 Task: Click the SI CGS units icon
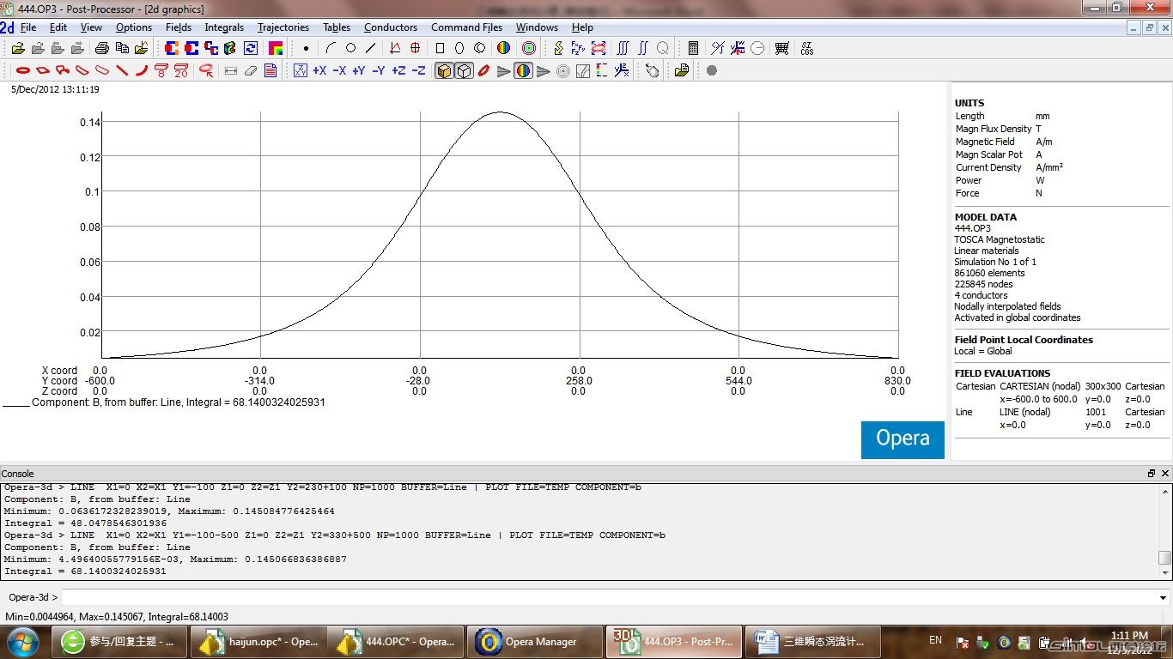807,48
